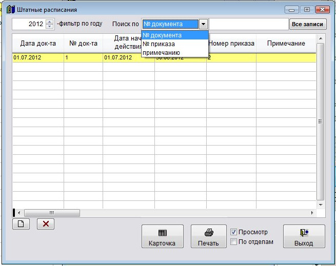Click the horizontal scrollbar left arrow
This screenshot has width=336, height=266.
19,213
